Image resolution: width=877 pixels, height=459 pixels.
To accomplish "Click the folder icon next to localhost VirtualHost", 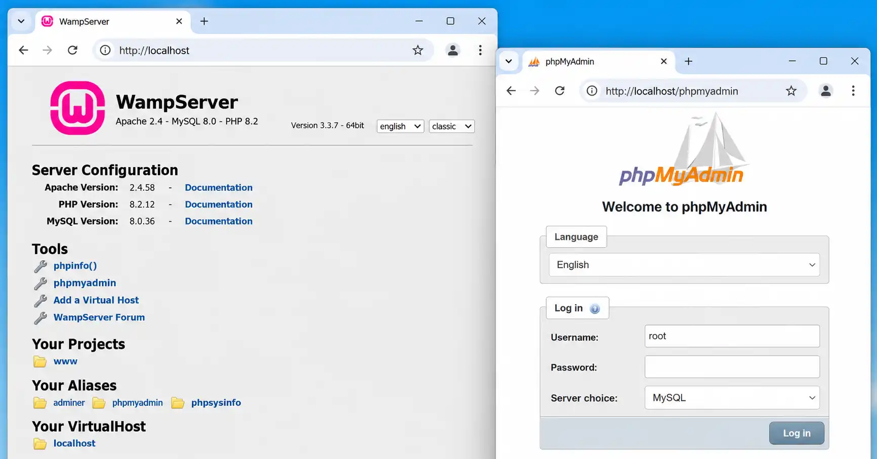I will coord(40,444).
